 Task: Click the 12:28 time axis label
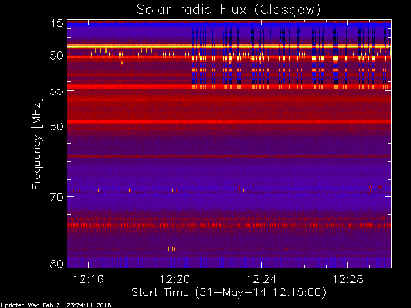(x=348, y=280)
